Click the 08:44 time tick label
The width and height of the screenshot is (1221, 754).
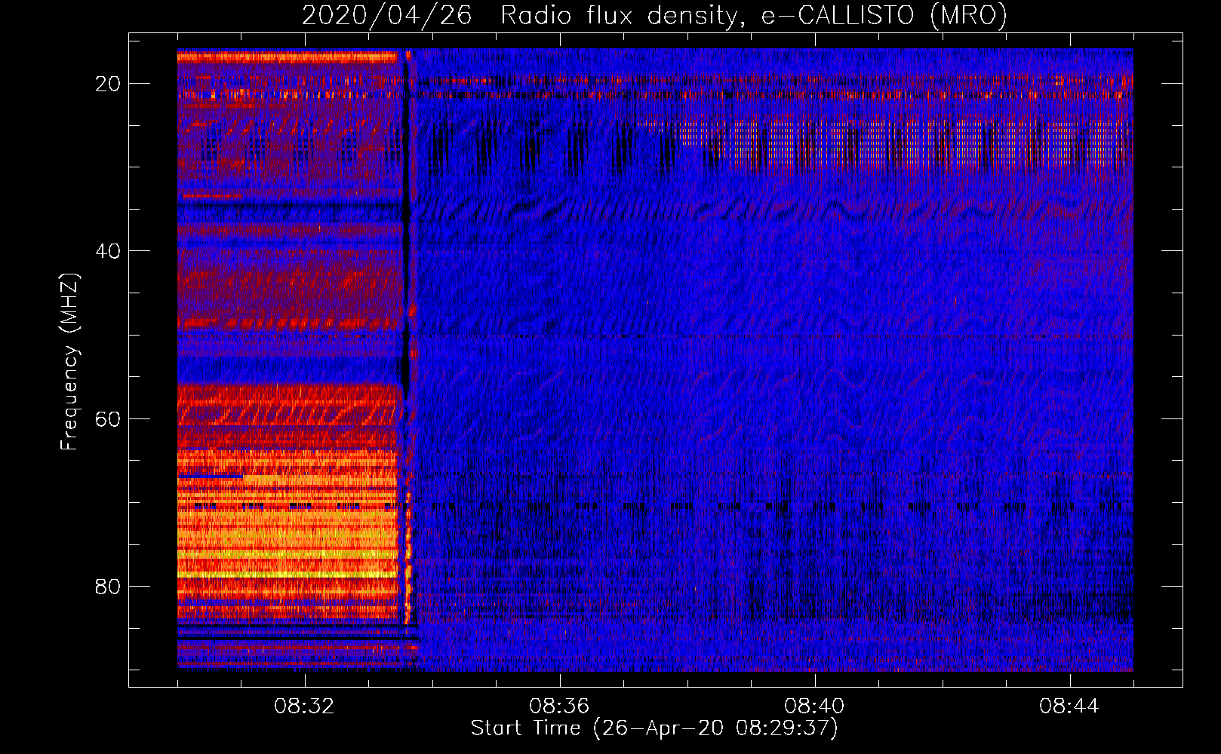point(1069,706)
